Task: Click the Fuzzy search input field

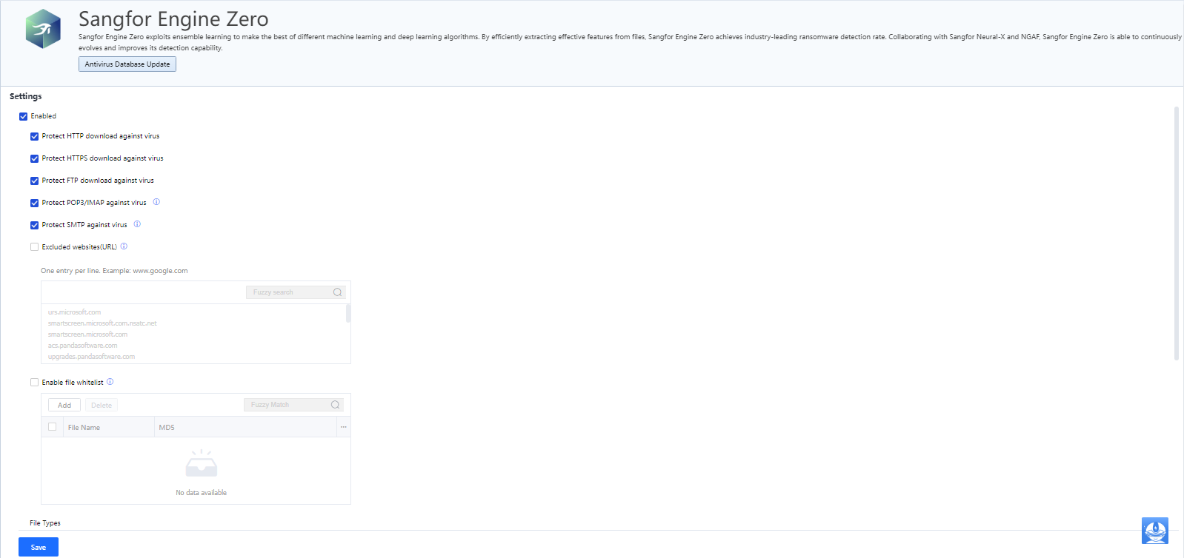Action: pos(289,292)
